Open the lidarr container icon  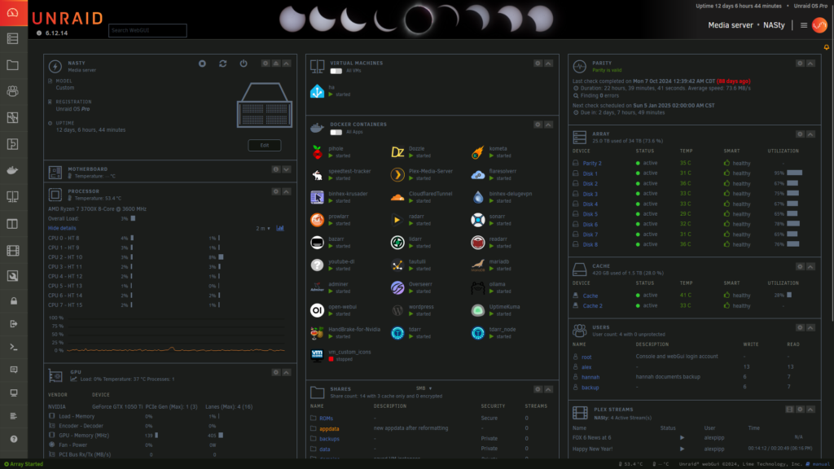pos(397,243)
